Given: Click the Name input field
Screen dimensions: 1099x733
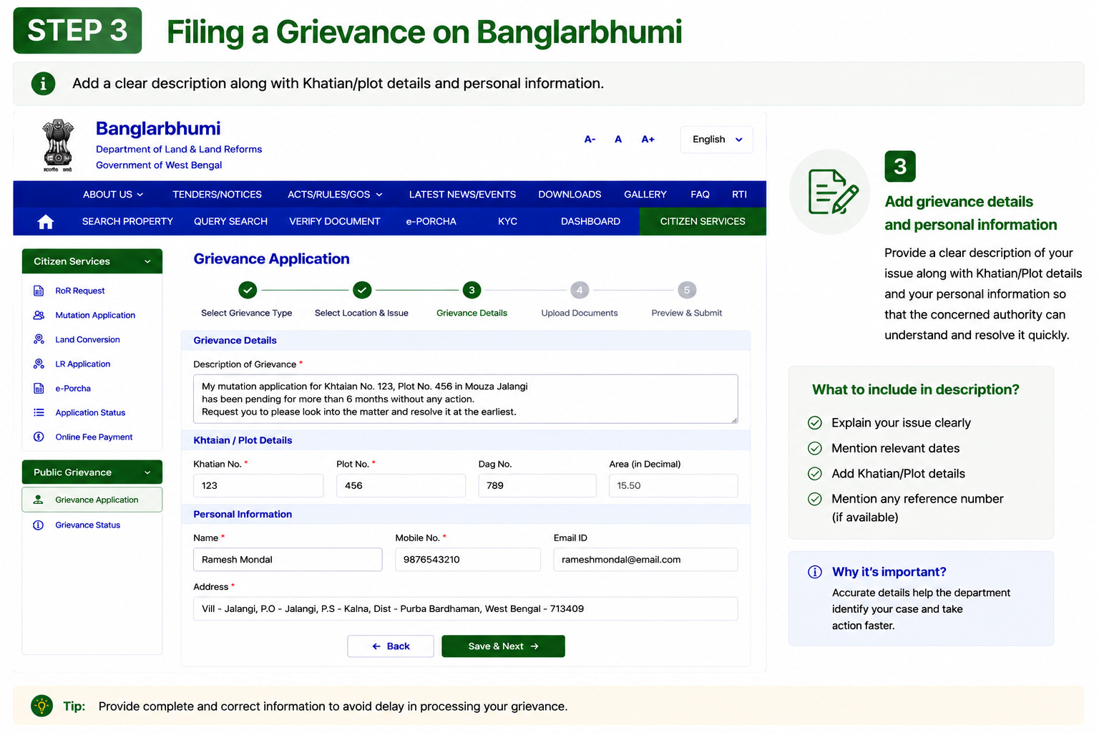Looking at the screenshot, I should (x=288, y=560).
